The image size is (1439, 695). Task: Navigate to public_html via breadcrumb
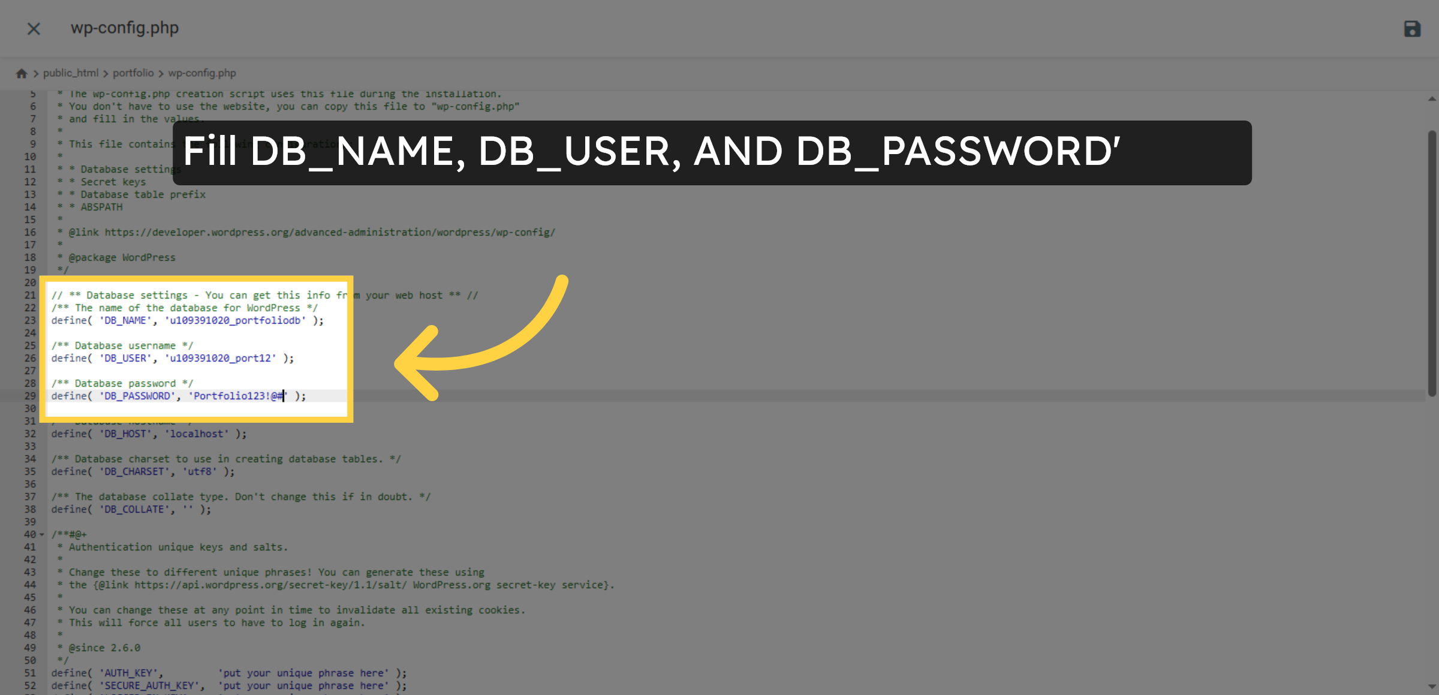71,73
